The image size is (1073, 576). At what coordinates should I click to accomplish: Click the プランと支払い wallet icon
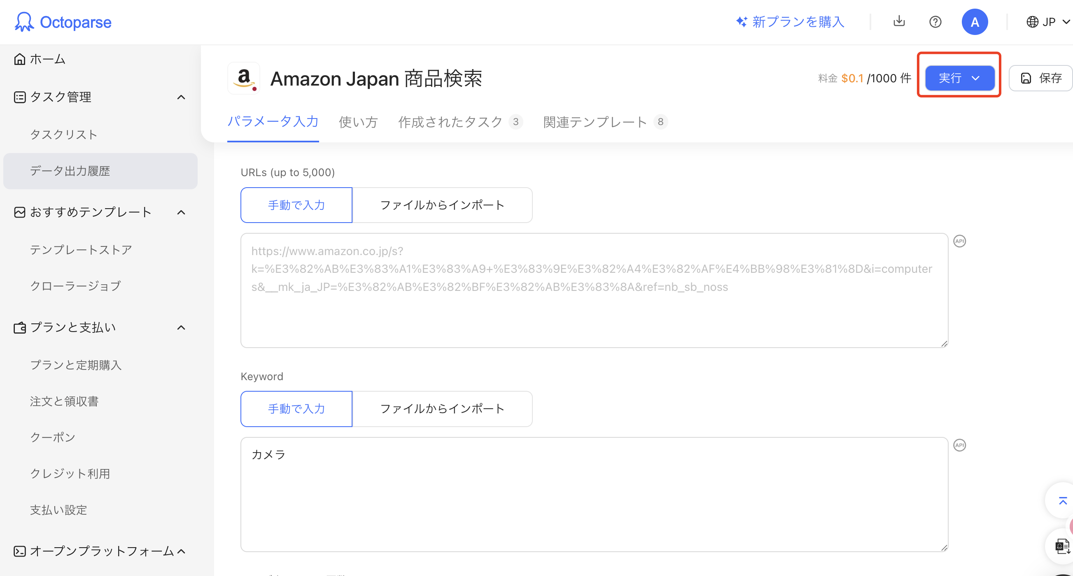20,327
